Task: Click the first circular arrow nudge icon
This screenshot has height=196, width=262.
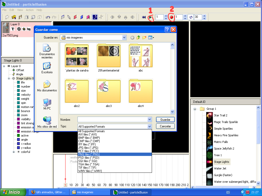Action: point(113,17)
